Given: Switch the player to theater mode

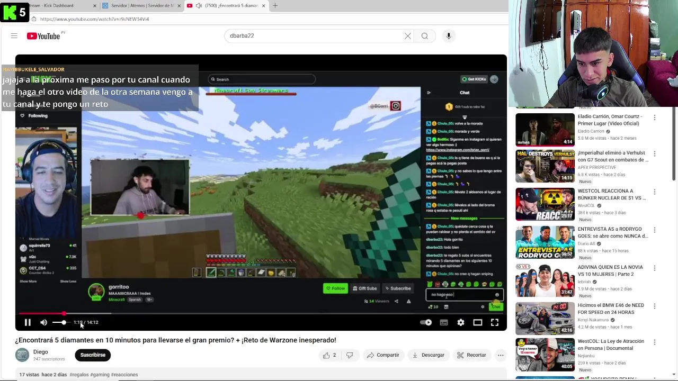Looking at the screenshot, I should 478,322.
